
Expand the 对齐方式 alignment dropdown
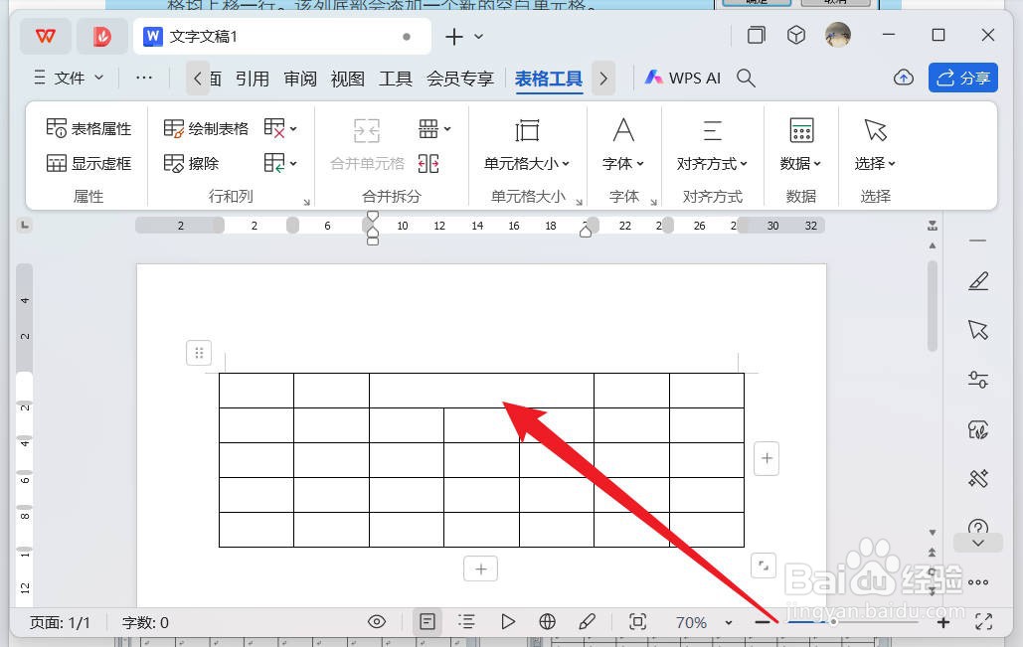coord(712,163)
